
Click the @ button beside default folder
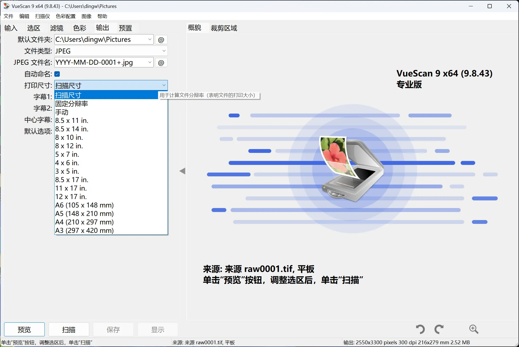[161, 40]
